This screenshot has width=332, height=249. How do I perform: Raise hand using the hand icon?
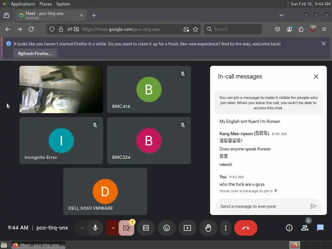208,228
